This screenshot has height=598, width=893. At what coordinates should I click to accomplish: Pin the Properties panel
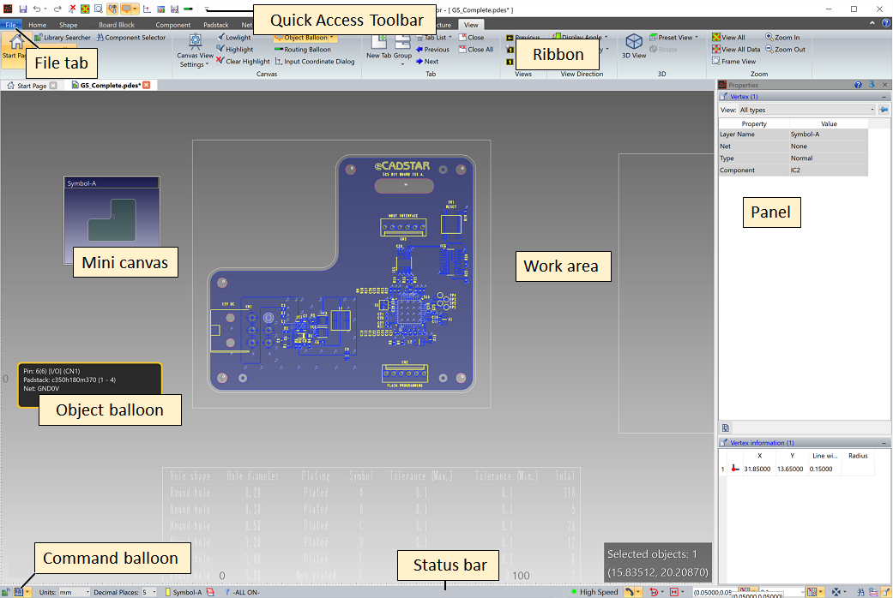pos(872,85)
